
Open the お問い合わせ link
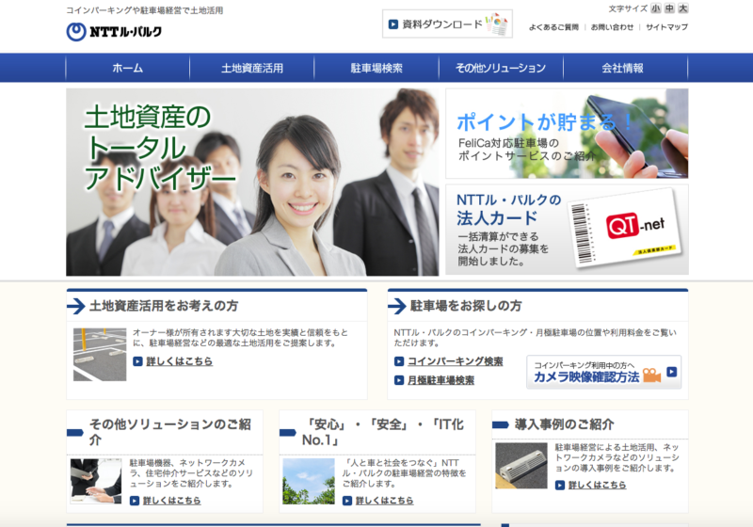click(x=612, y=27)
